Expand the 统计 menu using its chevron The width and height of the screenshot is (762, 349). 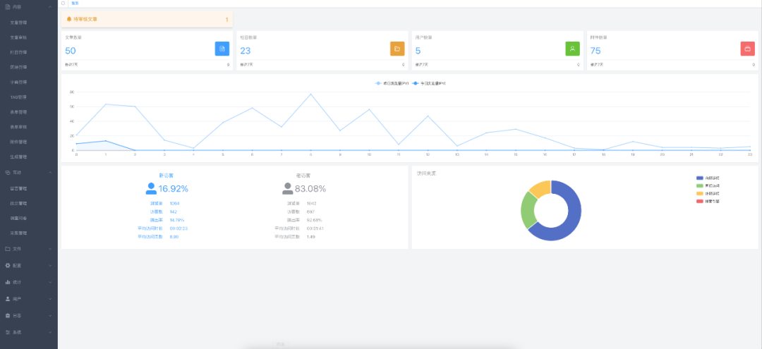point(51,282)
